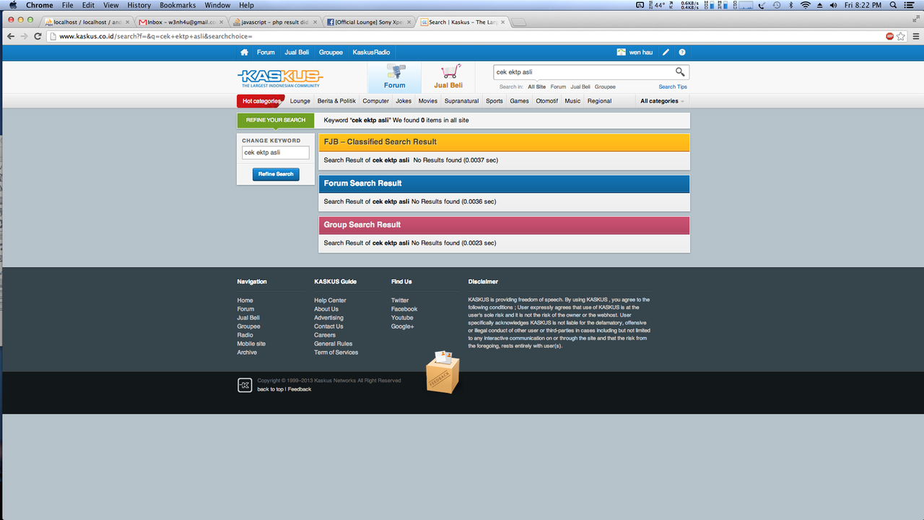Click the footer Kaskus K logo icon
The width and height of the screenshot is (924, 520).
[x=245, y=385]
